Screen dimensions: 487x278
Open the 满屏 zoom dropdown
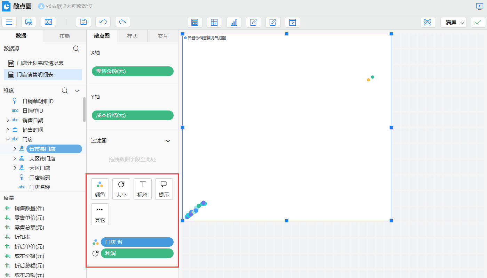[x=453, y=22]
